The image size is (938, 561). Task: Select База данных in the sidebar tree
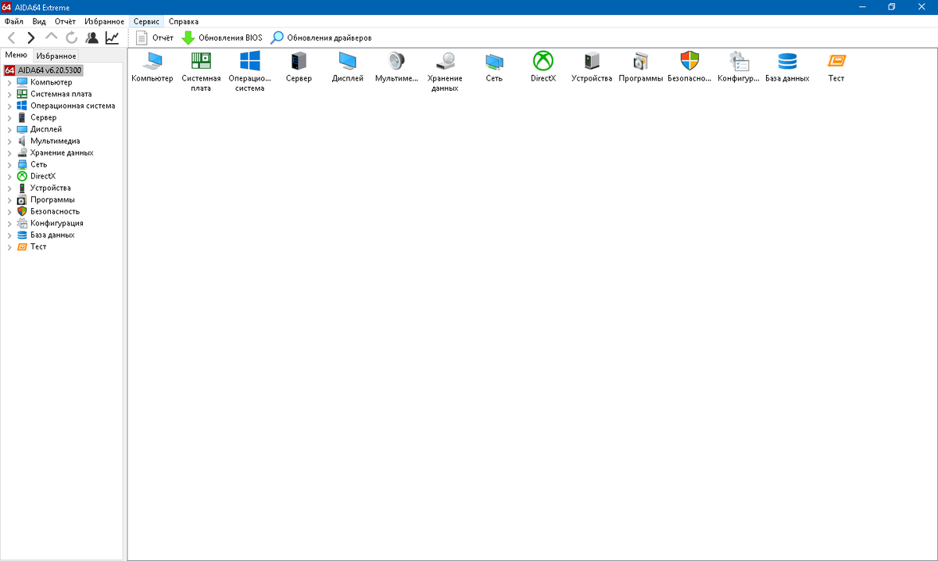52,235
